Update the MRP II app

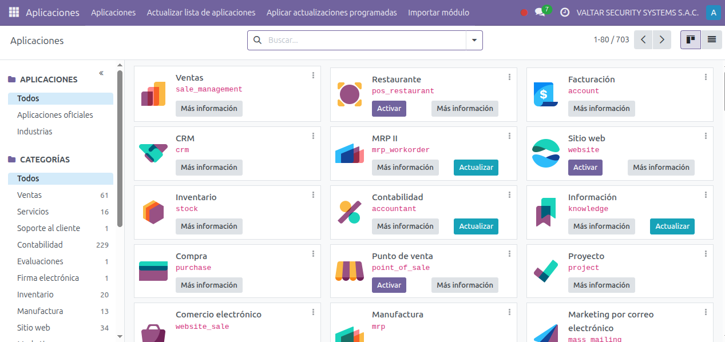coord(476,168)
